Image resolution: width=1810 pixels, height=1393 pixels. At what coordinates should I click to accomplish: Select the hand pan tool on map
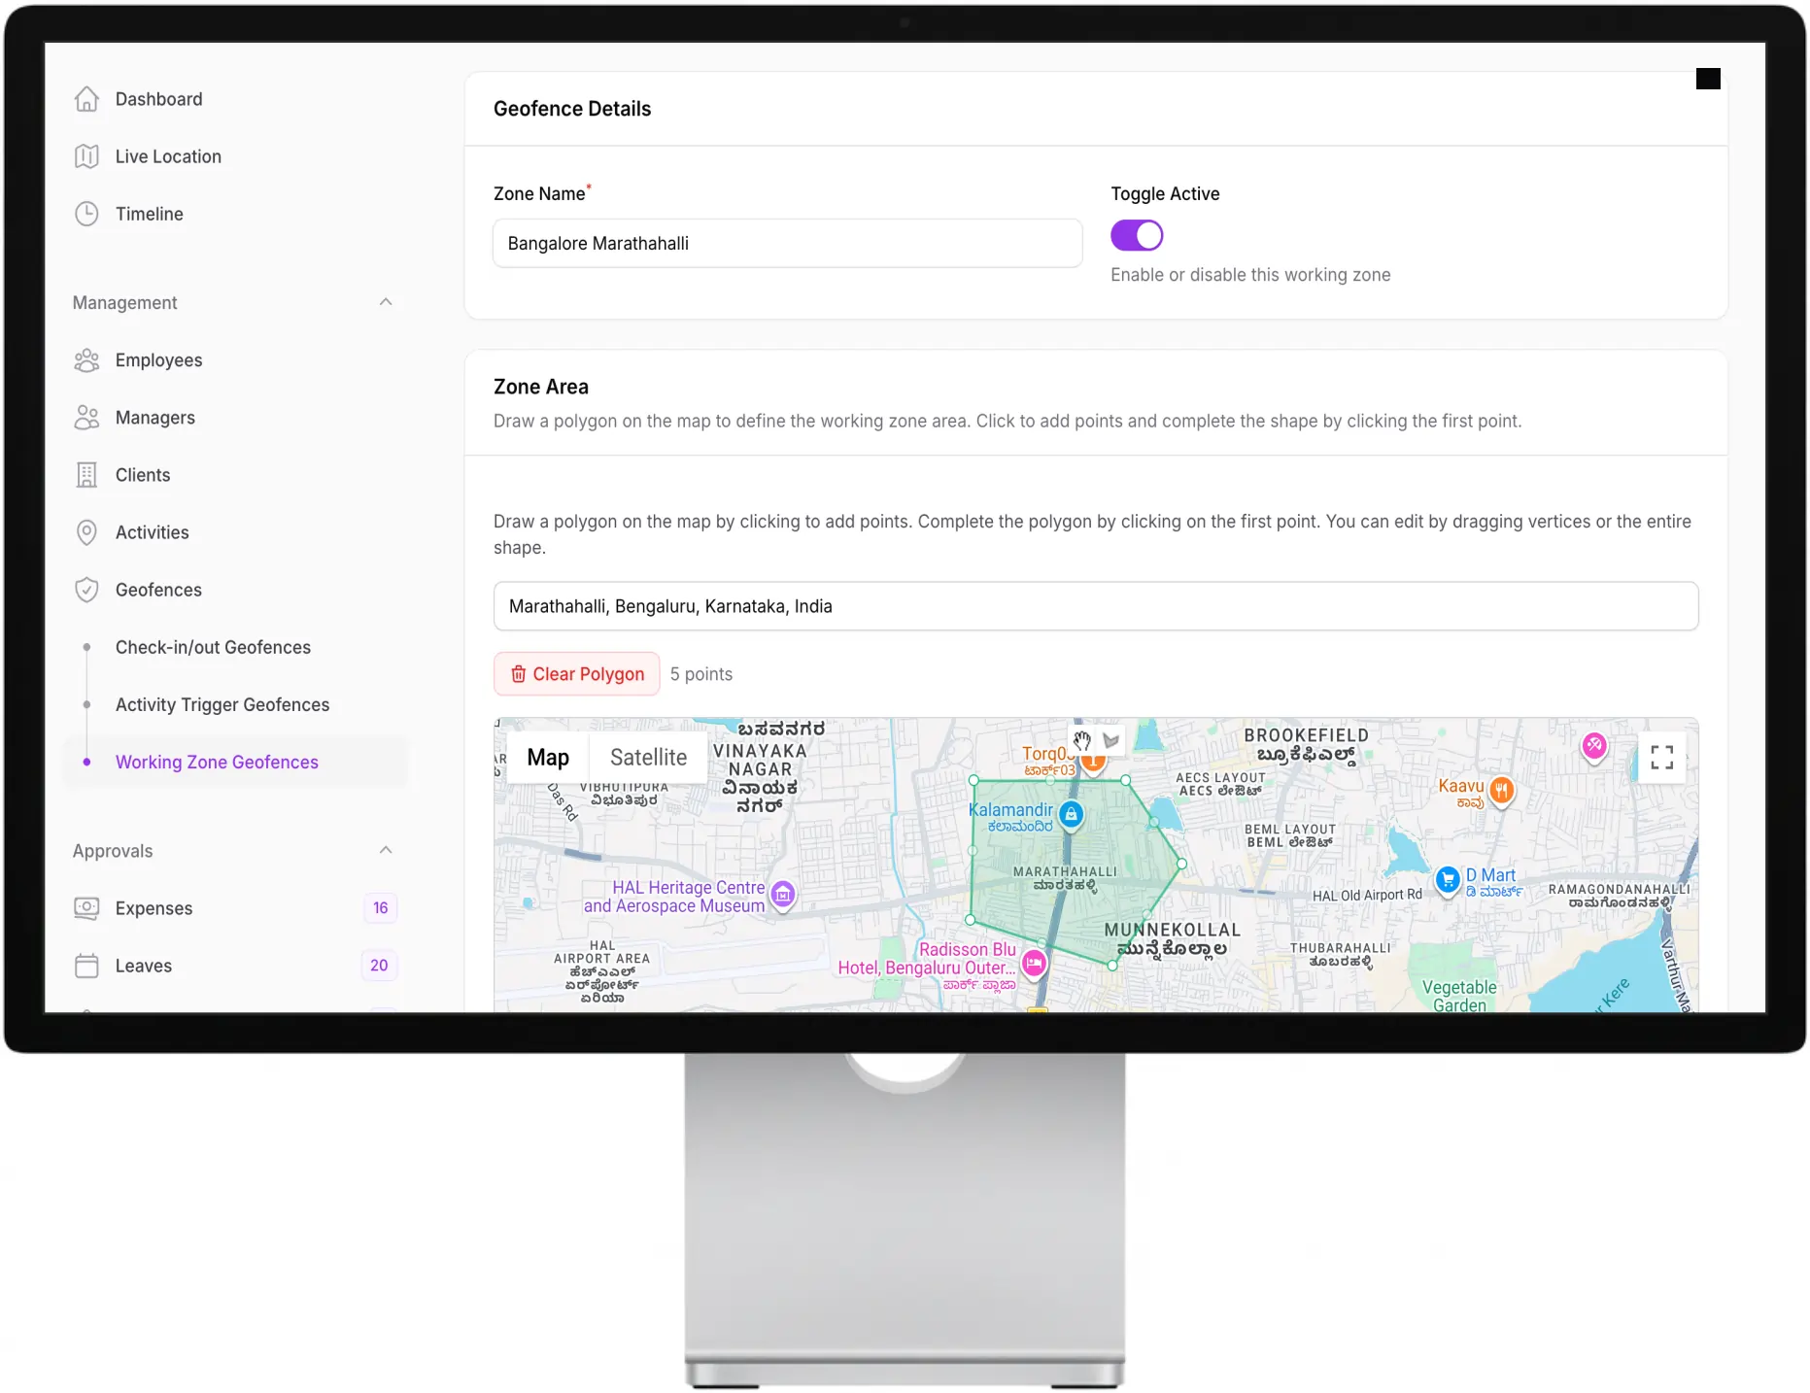[1082, 740]
